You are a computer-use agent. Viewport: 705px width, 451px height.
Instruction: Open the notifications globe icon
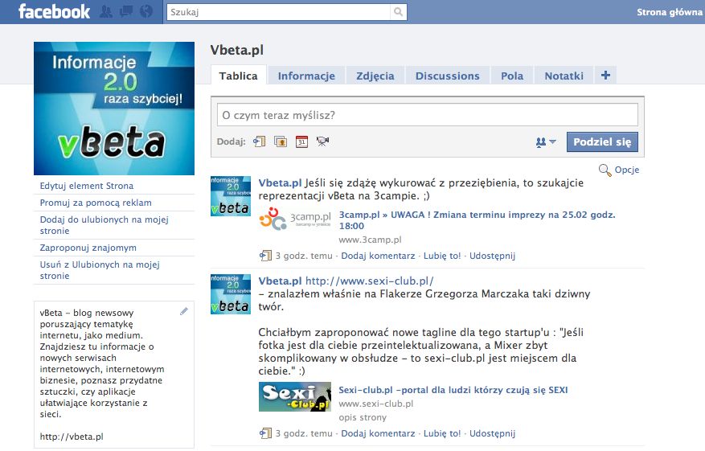click(x=146, y=11)
